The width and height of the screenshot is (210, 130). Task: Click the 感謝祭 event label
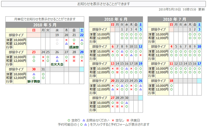[x=74, y=47]
